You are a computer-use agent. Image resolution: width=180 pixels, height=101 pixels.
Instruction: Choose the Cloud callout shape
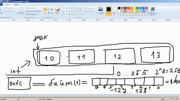(80, 14)
